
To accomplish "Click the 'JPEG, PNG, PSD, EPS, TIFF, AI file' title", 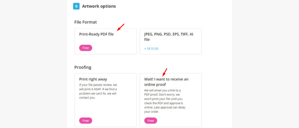I will click(169, 37).
